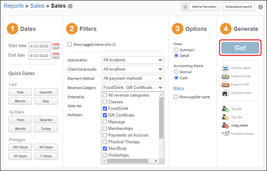Click To-Date Year button
267x171 pixels.
pos(20,120)
